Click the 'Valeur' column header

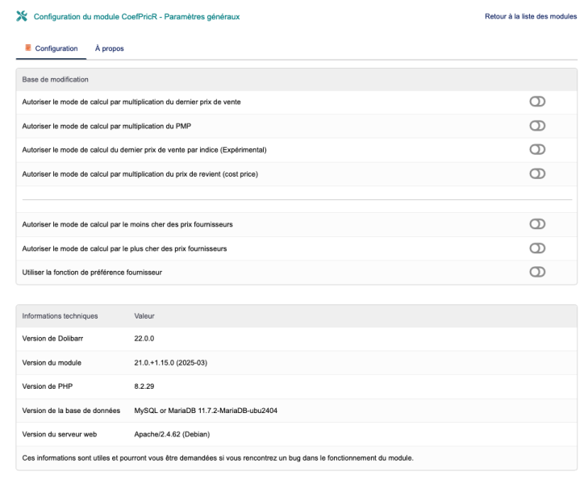coord(144,316)
